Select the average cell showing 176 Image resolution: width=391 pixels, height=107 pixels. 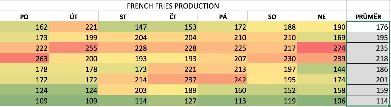[368, 27]
